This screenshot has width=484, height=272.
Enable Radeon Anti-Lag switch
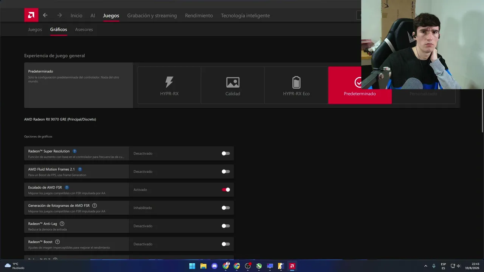tap(226, 226)
